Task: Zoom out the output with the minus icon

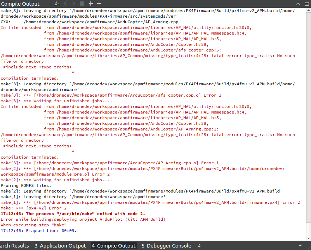Action: 99,4
